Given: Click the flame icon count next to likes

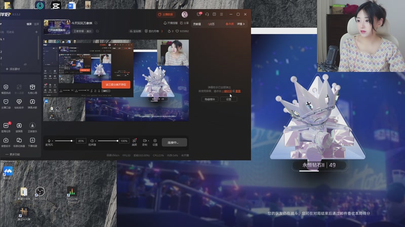Looking at the screenshot, I should [171, 31].
